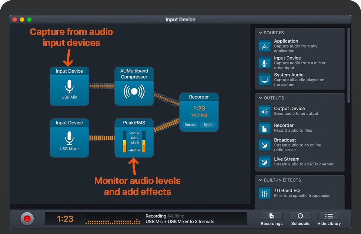This screenshot has width=361, height=234.
Task: Click Split on the Recorder block
Action: click(x=208, y=125)
